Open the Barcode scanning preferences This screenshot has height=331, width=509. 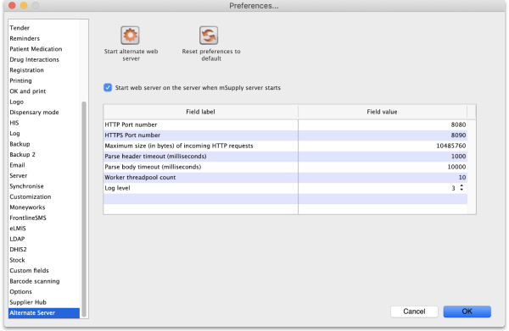(35, 281)
